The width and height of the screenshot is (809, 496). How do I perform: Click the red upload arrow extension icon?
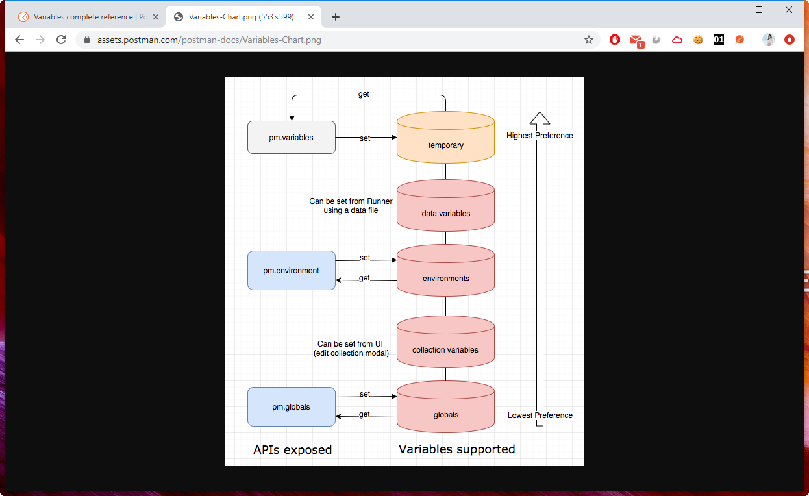point(789,40)
